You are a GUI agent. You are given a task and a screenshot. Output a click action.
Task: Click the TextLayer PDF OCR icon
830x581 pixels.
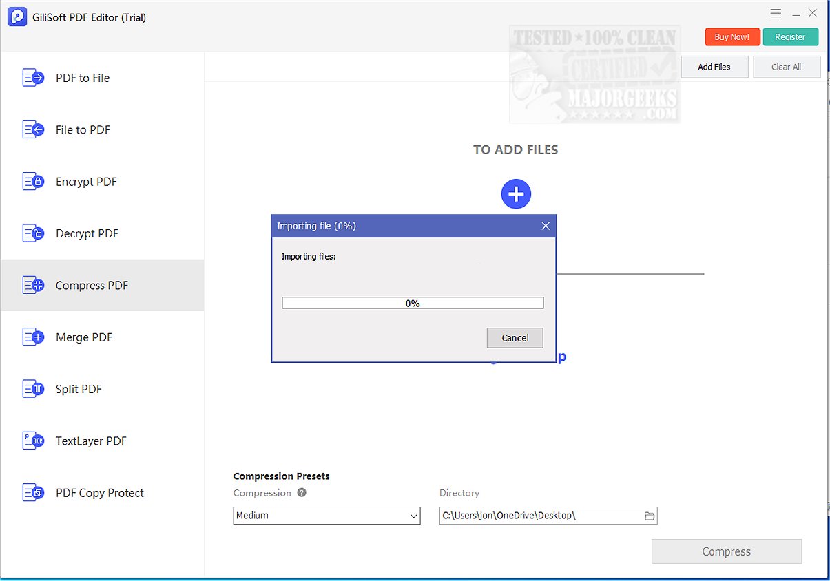33,441
